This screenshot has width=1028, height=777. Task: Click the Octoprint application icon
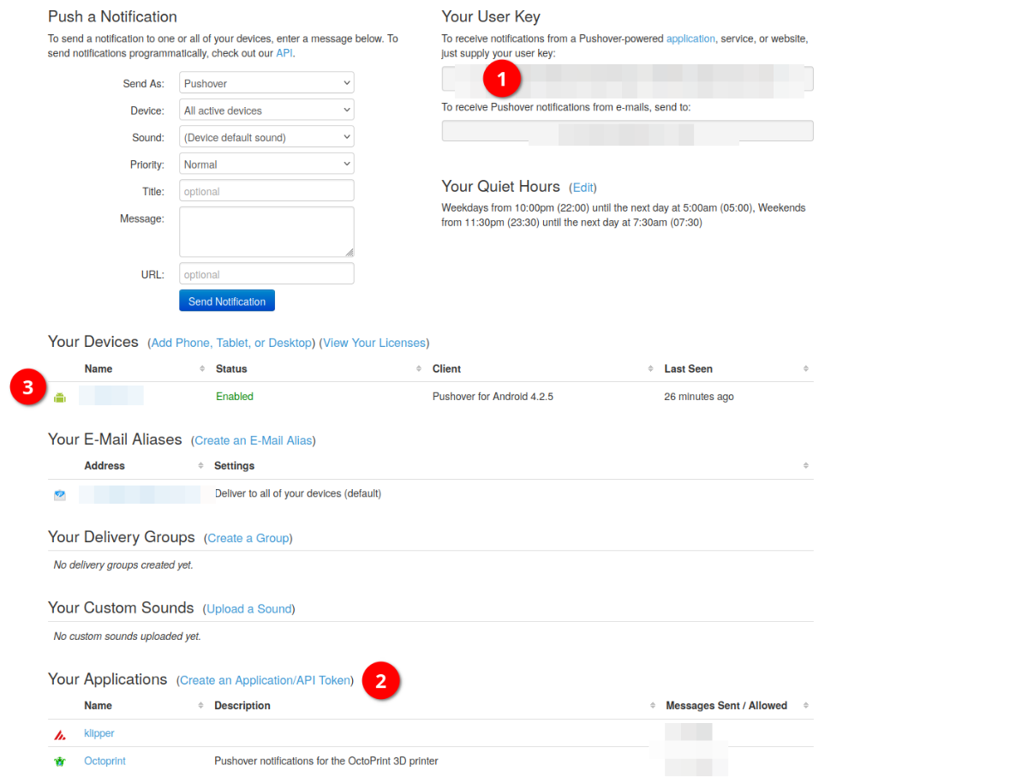point(60,762)
